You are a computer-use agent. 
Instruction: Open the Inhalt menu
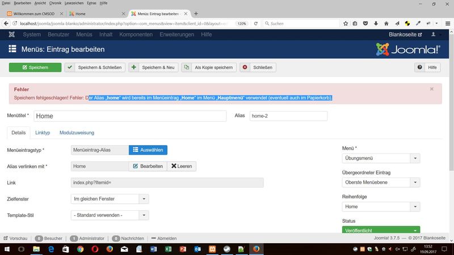[106, 35]
